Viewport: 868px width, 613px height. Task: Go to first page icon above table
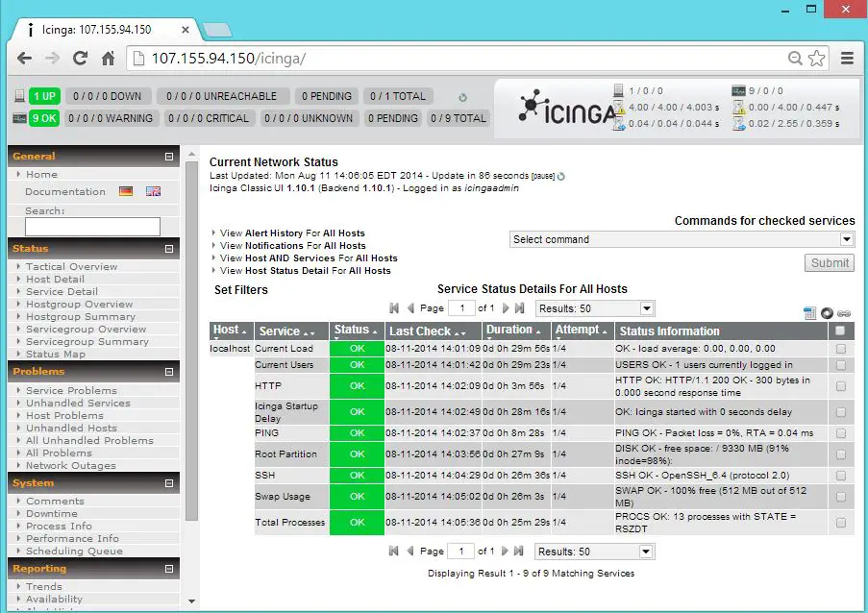tap(394, 308)
